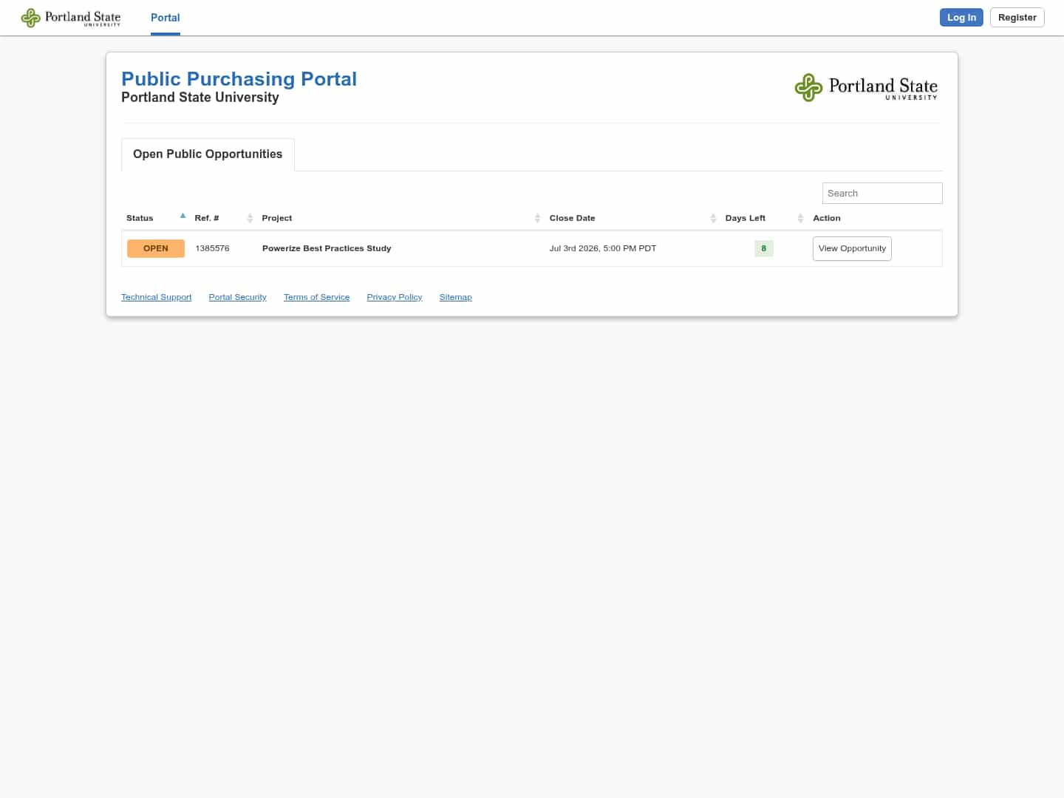
Task: Open the Sitemap link
Action: coord(456,297)
